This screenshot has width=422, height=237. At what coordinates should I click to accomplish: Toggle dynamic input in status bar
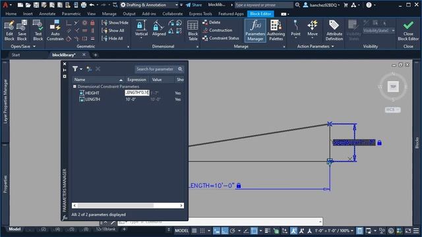click(216, 230)
